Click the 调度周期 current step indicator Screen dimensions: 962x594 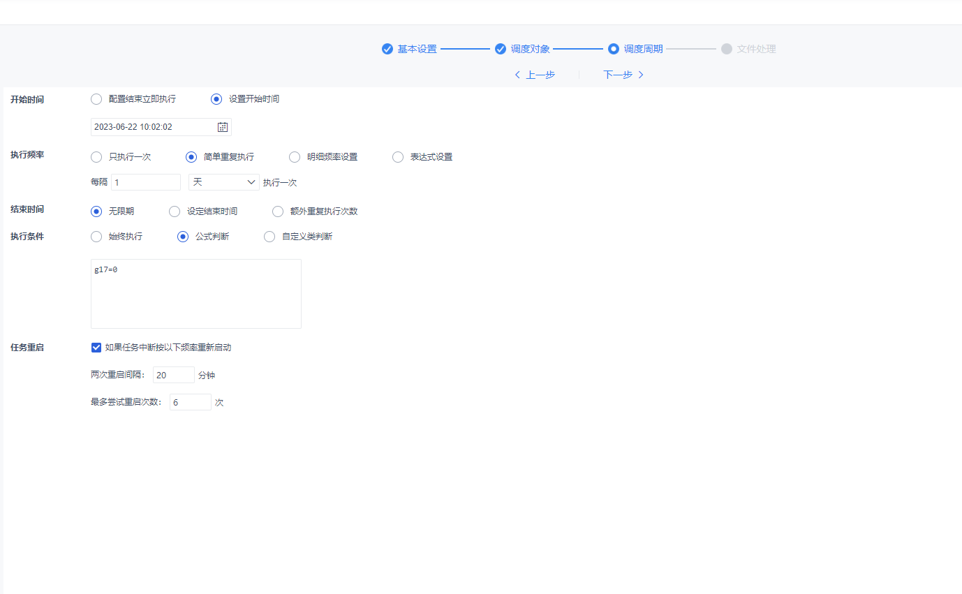click(x=614, y=49)
